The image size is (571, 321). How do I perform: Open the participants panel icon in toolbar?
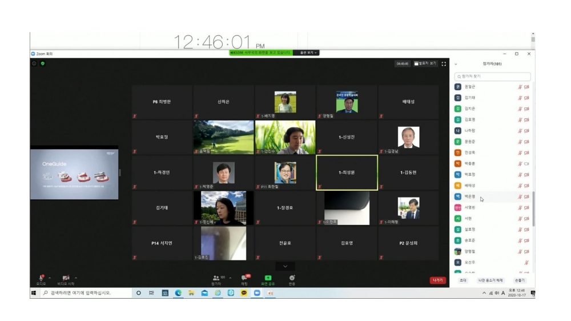(216, 278)
